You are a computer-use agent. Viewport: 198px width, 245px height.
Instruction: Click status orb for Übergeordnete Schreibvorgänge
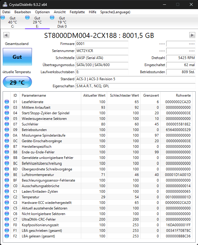(x=7, y=169)
